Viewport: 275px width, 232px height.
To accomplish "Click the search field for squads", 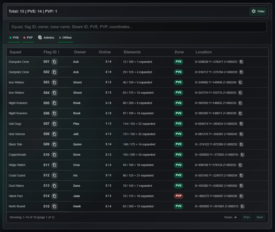I will pos(137,27).
